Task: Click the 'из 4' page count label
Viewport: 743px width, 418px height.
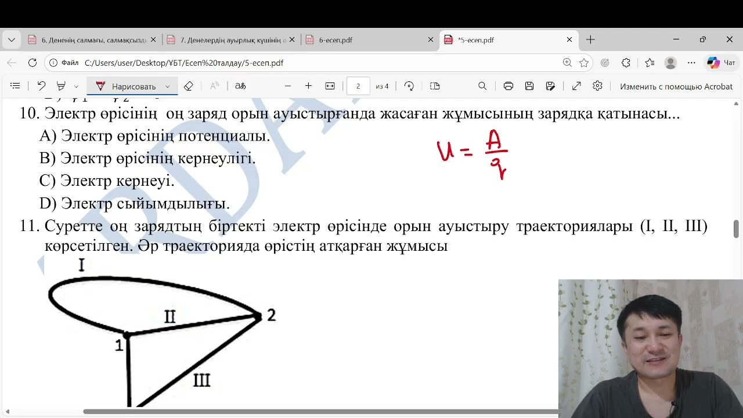Action: coord(382,87)
